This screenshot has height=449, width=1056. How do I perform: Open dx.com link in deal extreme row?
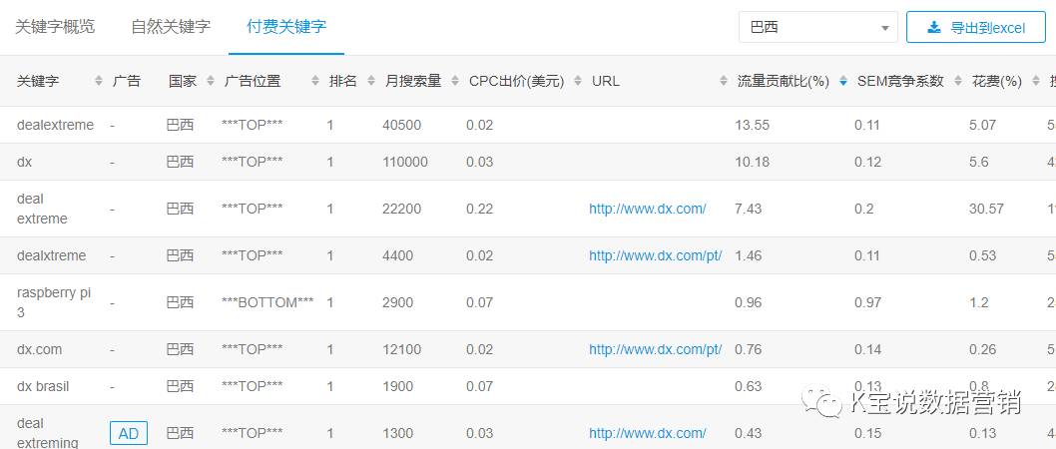[x=647, y=209]
